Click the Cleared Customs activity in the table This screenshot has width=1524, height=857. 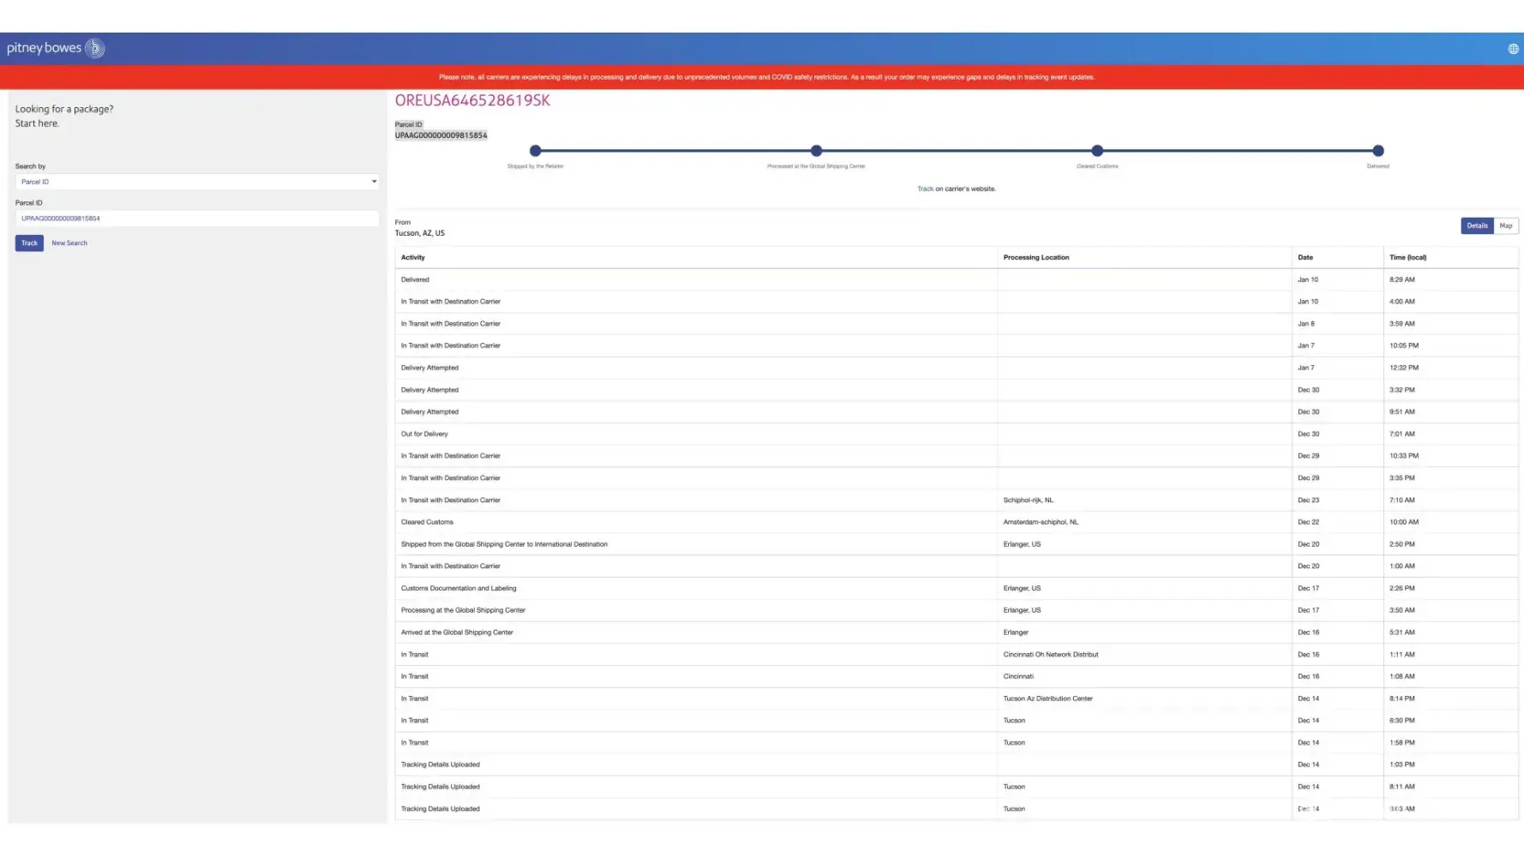pyautogui.click(x=427, y=522)
